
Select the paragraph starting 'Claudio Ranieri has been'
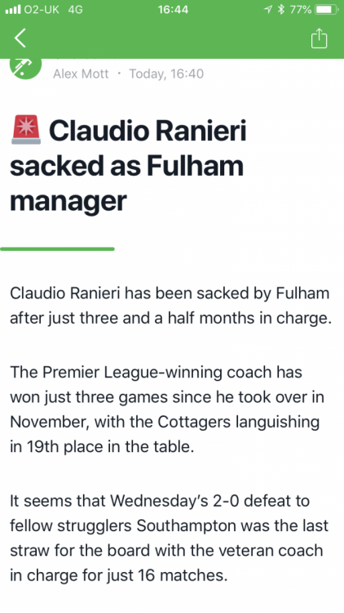pos(170,306)
